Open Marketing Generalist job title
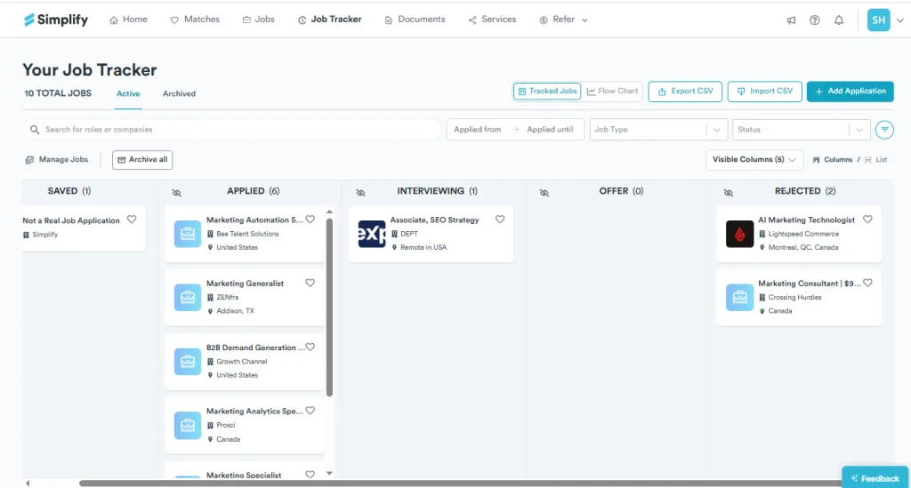This screenshot has height=488, width=911. [x=246, y=284]
